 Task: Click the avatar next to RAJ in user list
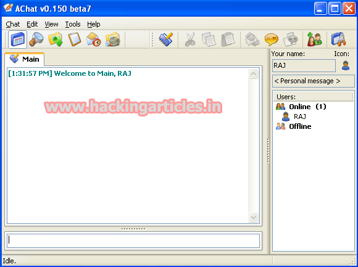[x=286, y=117]
